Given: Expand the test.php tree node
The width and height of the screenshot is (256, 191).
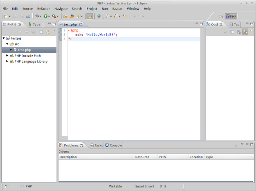Looking at the screenshot, I should pos(11,49).
